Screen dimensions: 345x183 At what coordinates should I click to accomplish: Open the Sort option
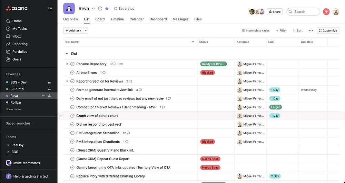coord(298,31)
